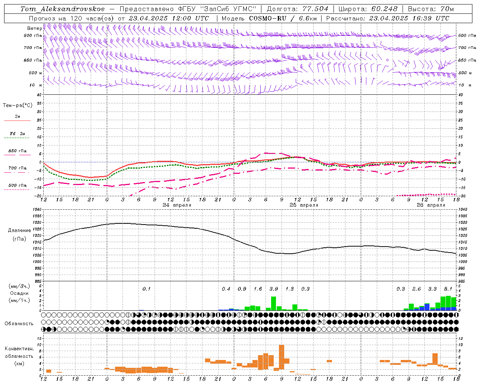Click the Высота: 70м value
The height and width of the screenshot is (382, 478).
click(431, 9)
